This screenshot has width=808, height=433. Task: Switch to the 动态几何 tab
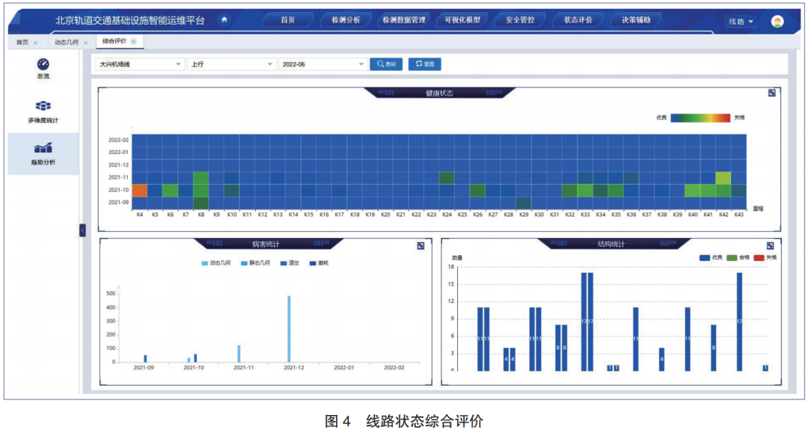click(x=66, y=43)
